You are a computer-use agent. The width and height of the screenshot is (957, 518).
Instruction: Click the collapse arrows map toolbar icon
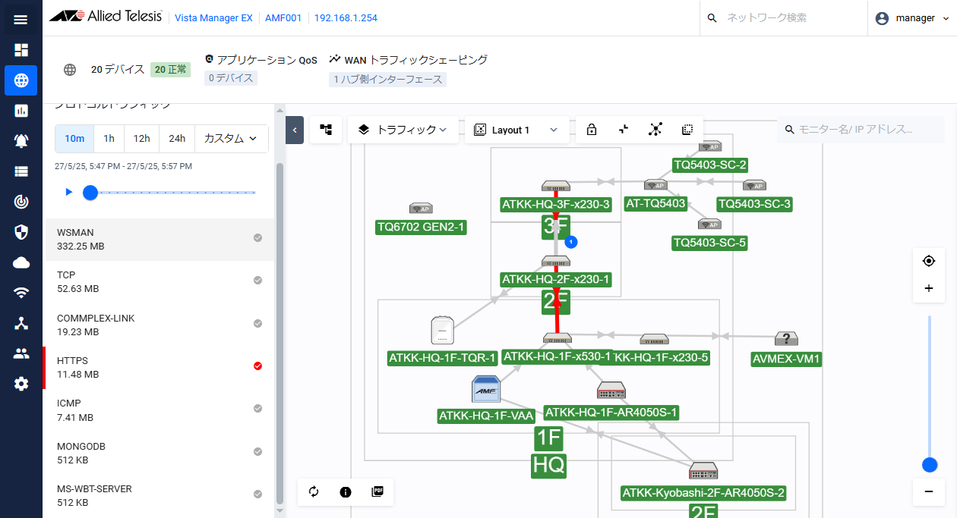click(624, 130)
